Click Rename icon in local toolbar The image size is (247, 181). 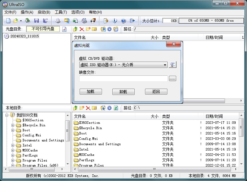click(x=94, y=108)
